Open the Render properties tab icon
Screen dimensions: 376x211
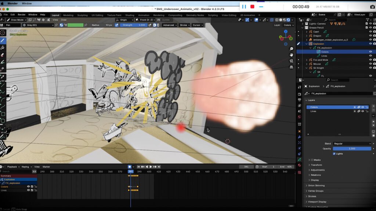pos(300,94)
